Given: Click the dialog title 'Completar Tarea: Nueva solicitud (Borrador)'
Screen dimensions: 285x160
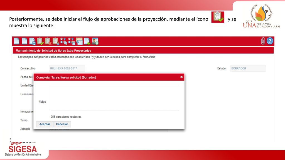Looking at the screenshot, I should point(66,77).
